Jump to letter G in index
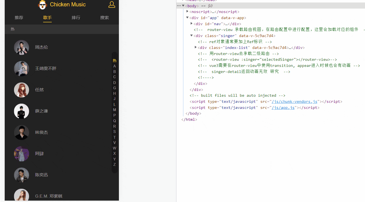 tap(114, 88)
